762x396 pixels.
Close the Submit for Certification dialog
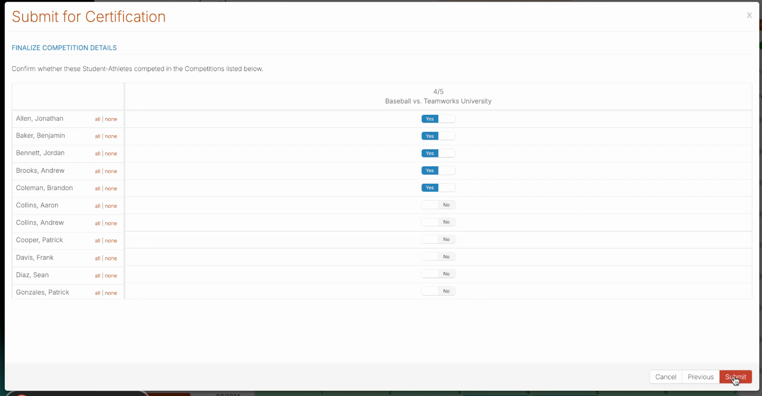pyautogui.click(x=749, y=15)
